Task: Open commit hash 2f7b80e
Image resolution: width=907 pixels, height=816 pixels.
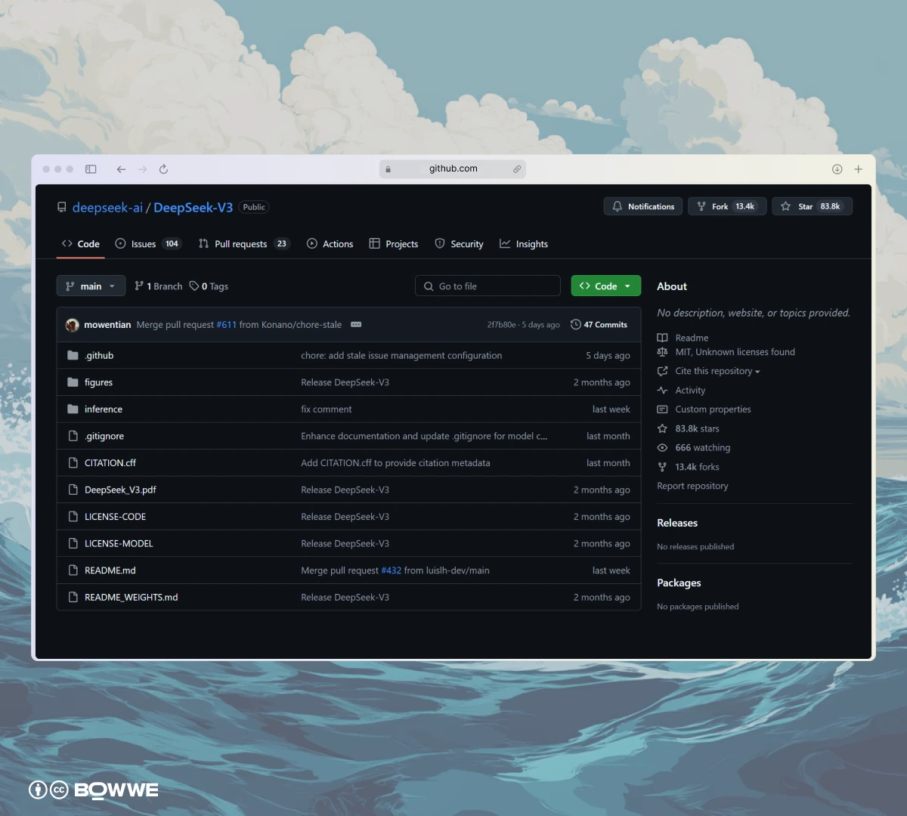Action: 502,325
